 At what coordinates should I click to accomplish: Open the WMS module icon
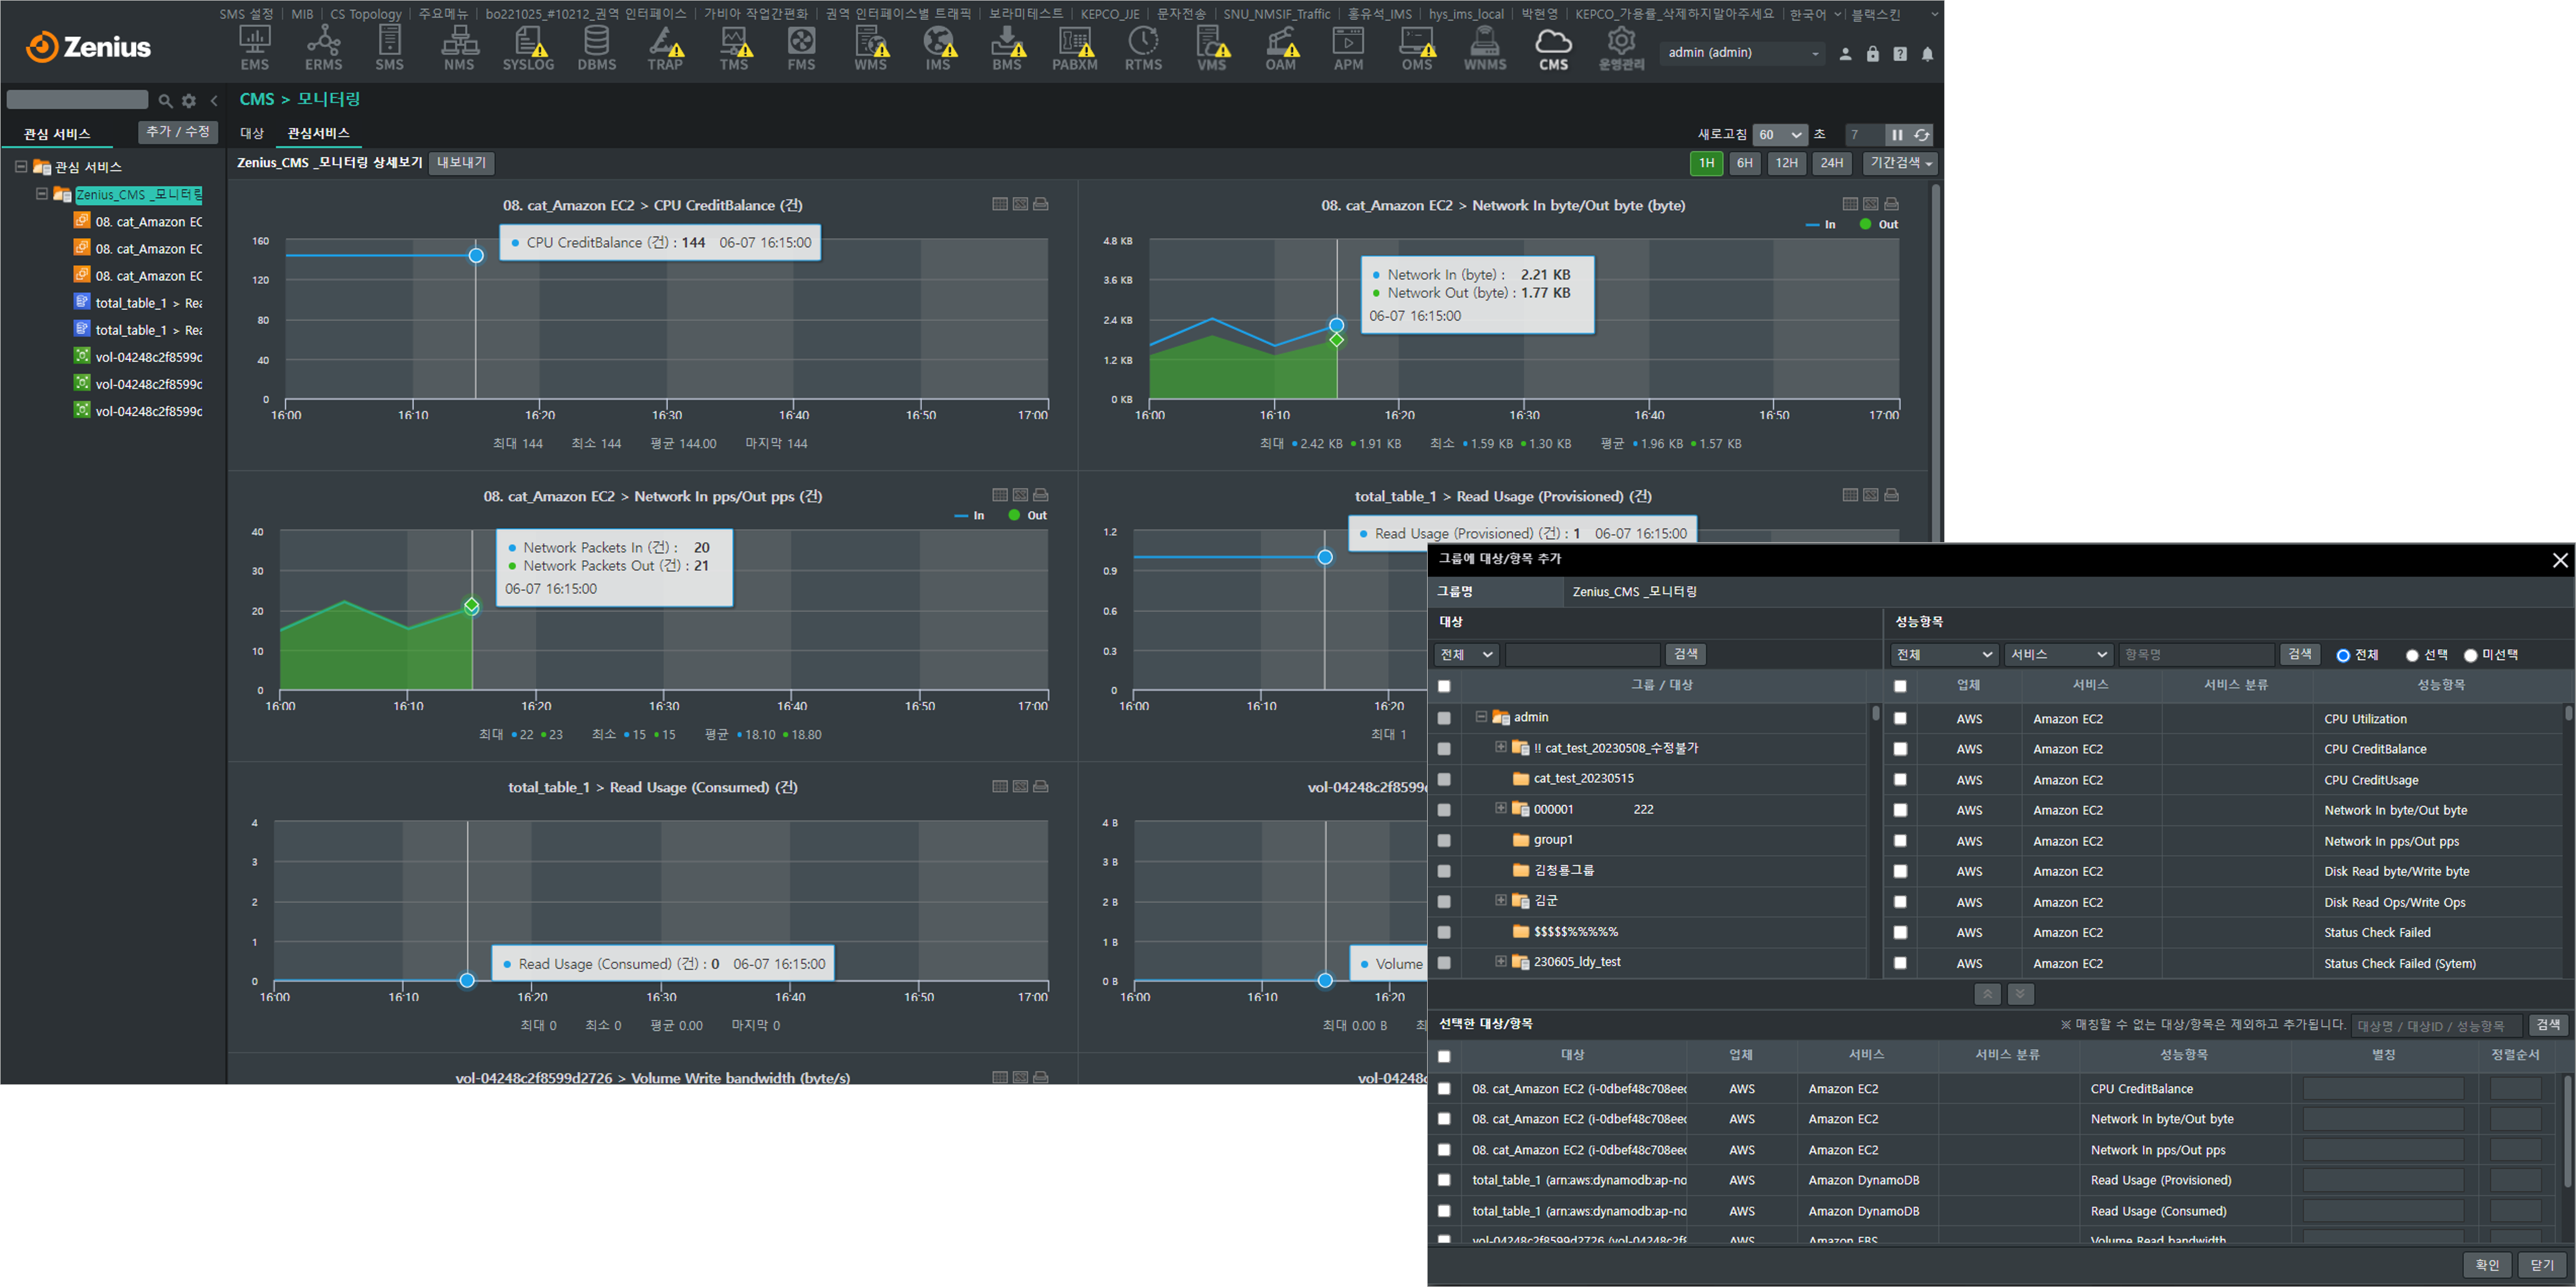click(870, 48)
